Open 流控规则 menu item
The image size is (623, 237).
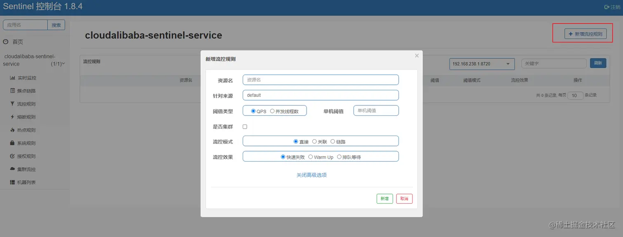[26, 104]
